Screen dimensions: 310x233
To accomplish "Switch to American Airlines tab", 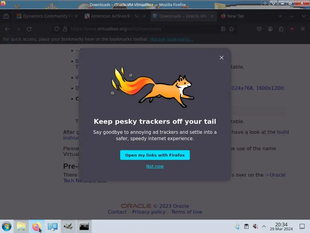I will pyautogui.click(x=115, y=16).
